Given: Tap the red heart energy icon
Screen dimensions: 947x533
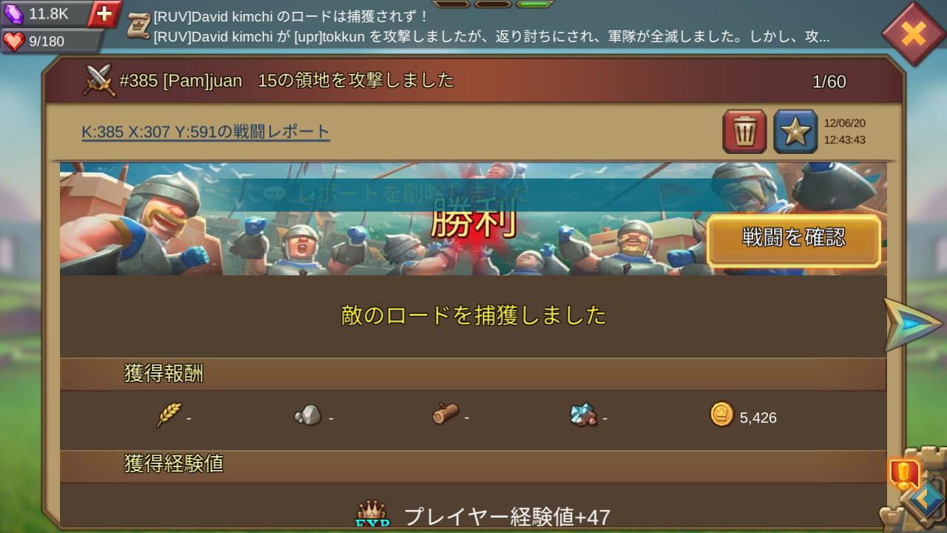Looking at the screenshot, I should point(13,41).
